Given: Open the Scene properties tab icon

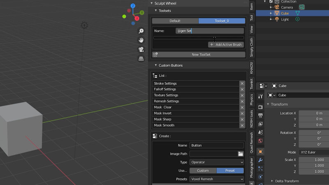Looking at the screenshot, I should (260, 132).
